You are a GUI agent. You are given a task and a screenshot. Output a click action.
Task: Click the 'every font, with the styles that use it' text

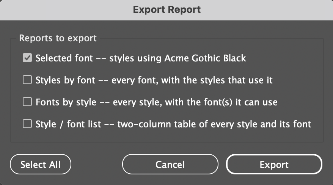(x=192, y=80)
